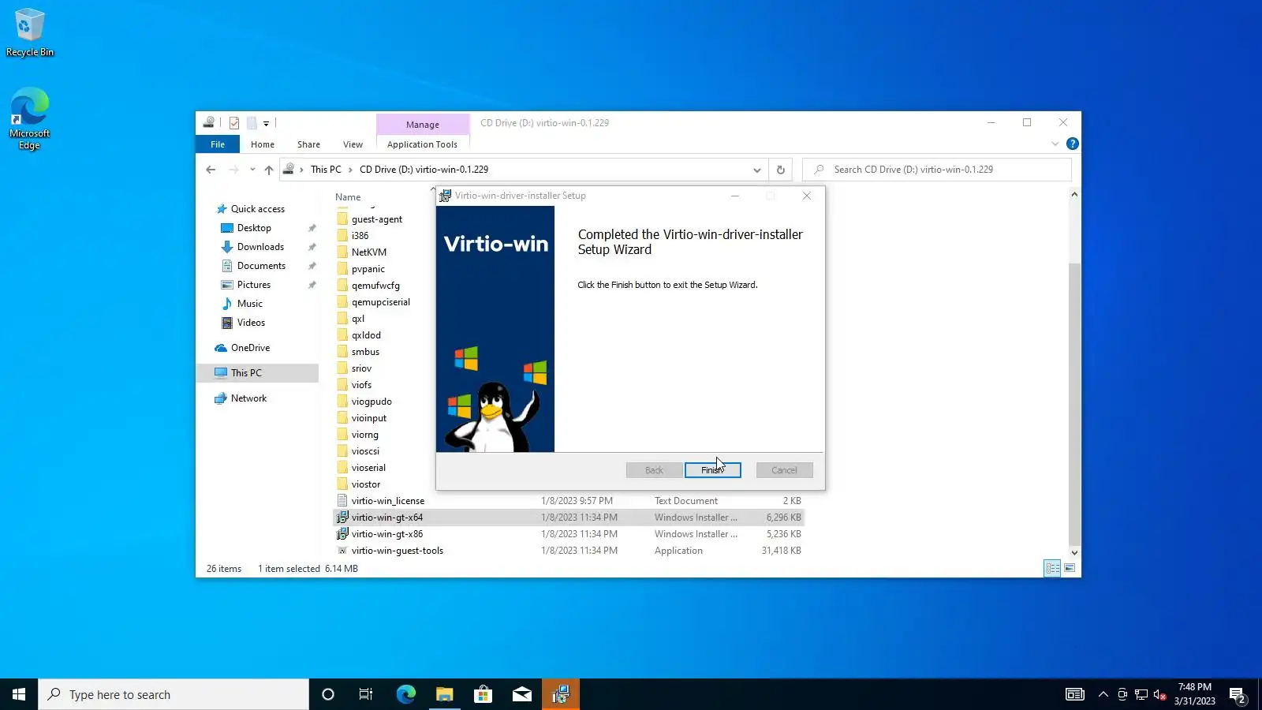Open Microsoft Edge from the taskbar
The width and height of the screenshot is (1262, 710).
coord(405,694)
